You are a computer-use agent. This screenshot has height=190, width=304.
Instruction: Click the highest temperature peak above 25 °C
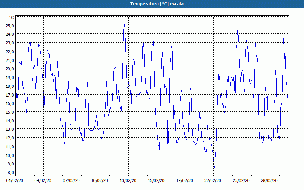point(124,23)
